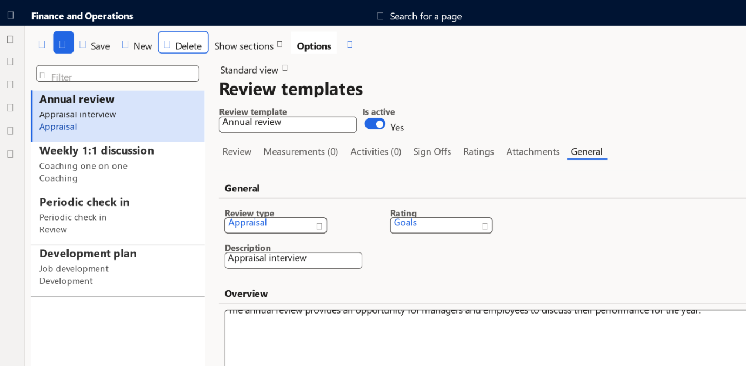Screen dimensions: 746x366
Task: Switch to the Ratings tab
Action: (478, 152)
